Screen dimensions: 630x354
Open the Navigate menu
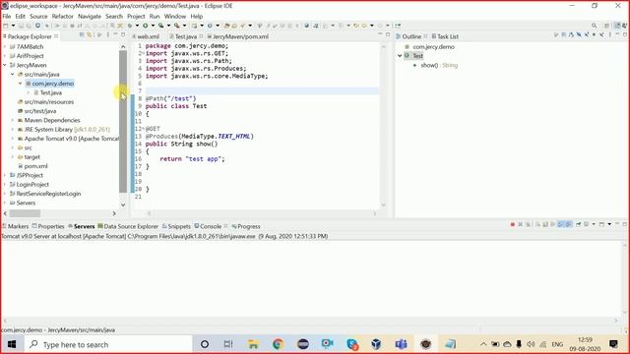[x=90, y=16]
